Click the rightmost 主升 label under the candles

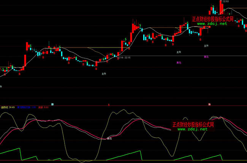(x=206, y=46)
